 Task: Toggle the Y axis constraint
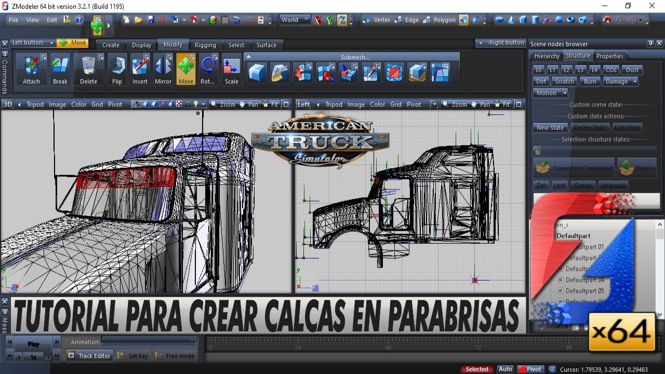point(330,20)
